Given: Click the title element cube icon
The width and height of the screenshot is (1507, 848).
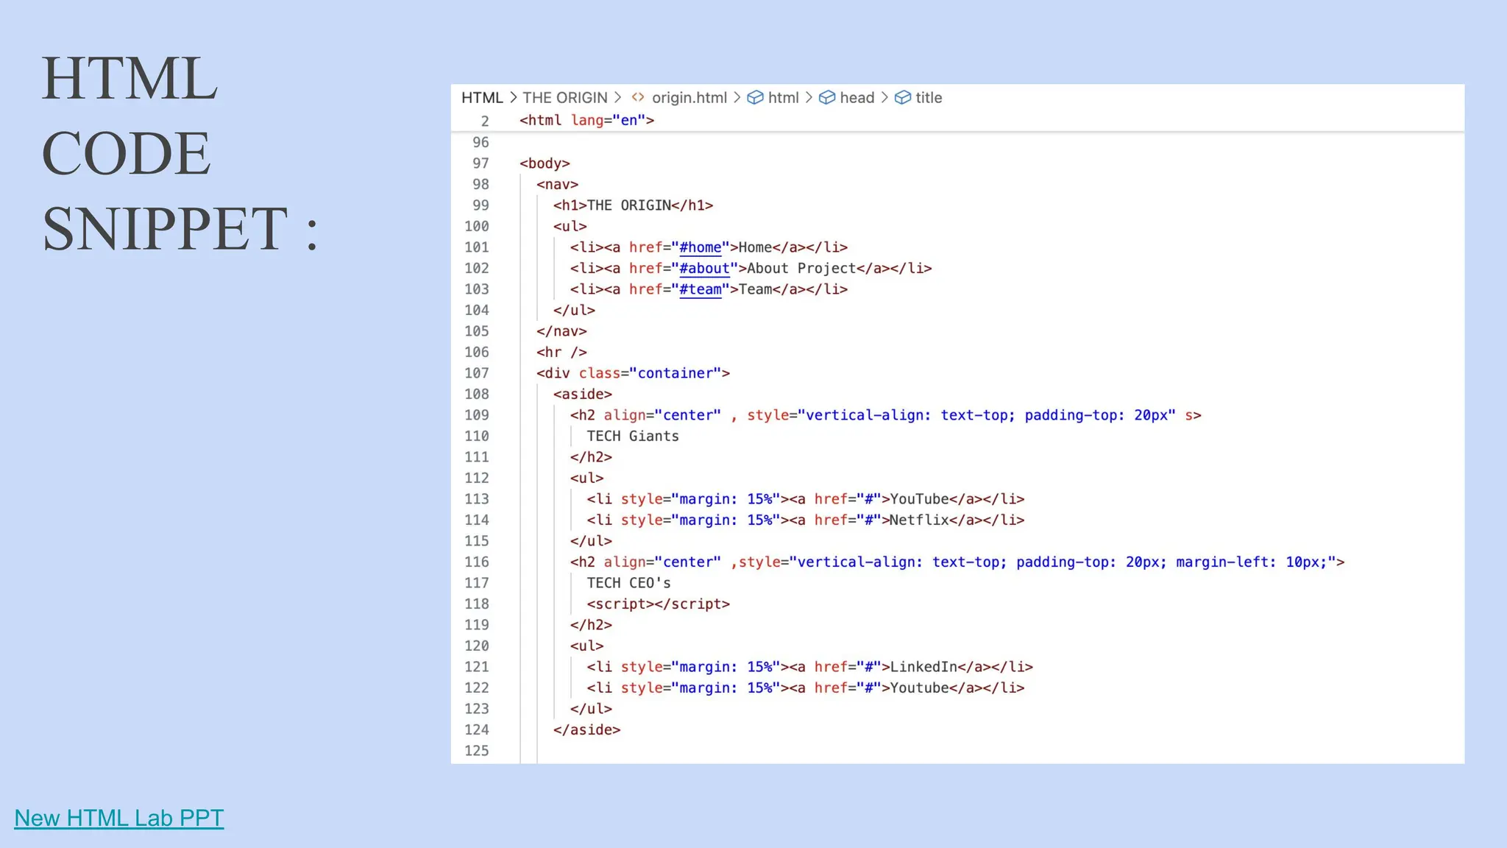Looking at the screenshot, I should pyautogui.click(x=903, y=97).
